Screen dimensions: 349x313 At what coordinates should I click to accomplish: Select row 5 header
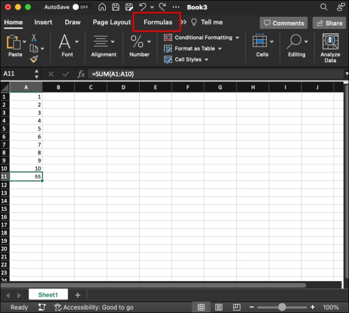tap(5, 128)
